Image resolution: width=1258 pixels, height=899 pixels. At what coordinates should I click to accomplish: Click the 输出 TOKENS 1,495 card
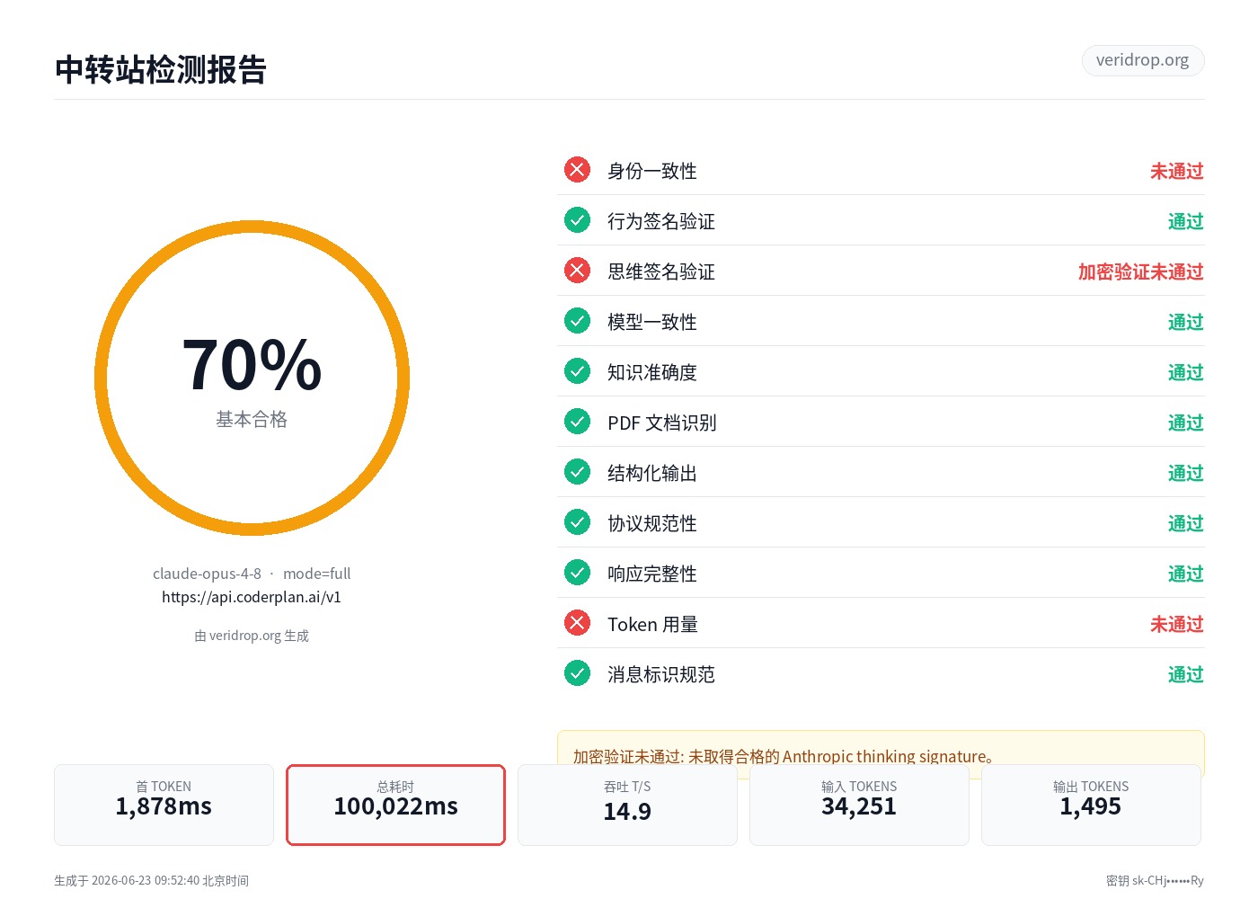(x=1091, y=805)
